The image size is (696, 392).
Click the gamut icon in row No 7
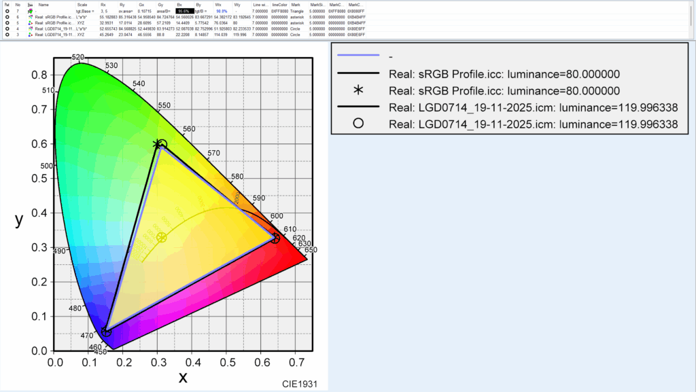click(x=31, y=12)
